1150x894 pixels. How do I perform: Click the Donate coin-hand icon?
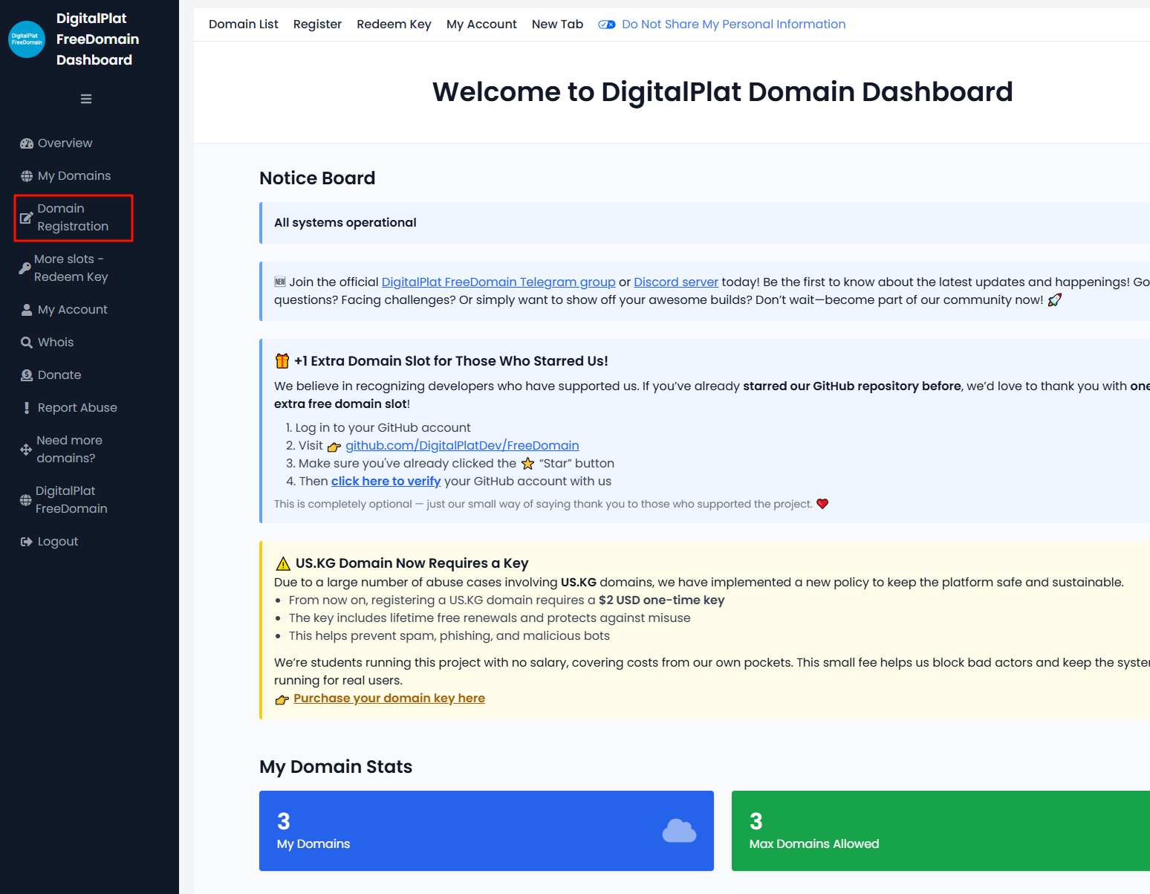point(27,375)
